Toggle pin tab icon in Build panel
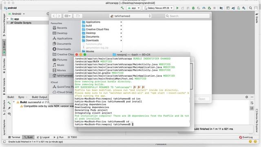 (x=9, y=108)
